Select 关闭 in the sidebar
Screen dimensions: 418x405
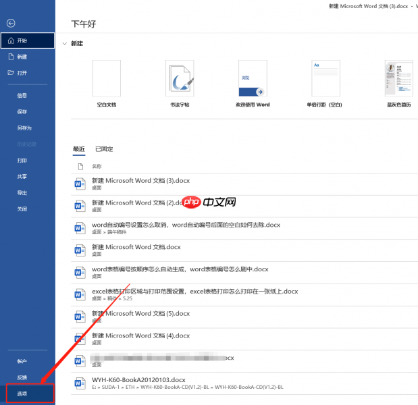pos(22,209)
